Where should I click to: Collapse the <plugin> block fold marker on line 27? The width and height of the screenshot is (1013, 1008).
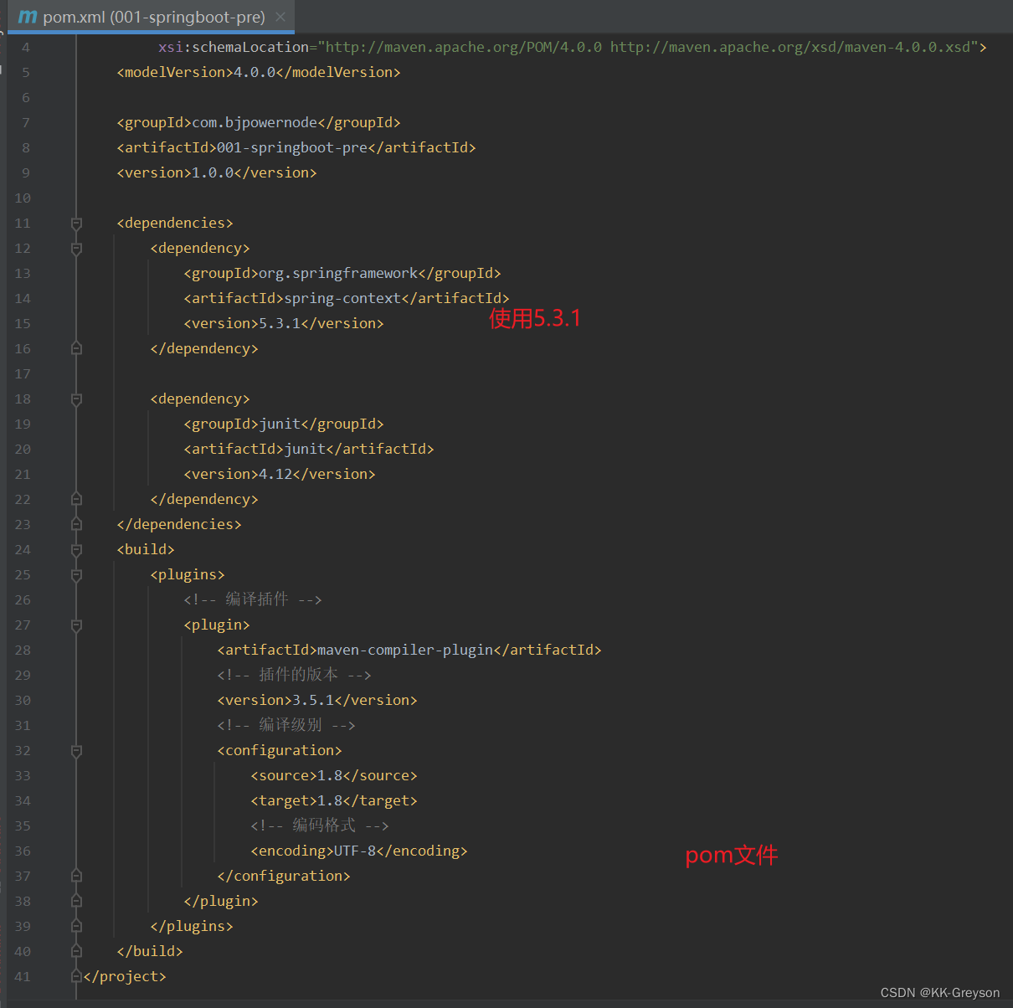pyautogui.click(x=76, y=625)
